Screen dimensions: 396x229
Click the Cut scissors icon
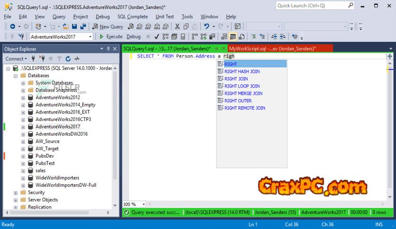[178, 26]
